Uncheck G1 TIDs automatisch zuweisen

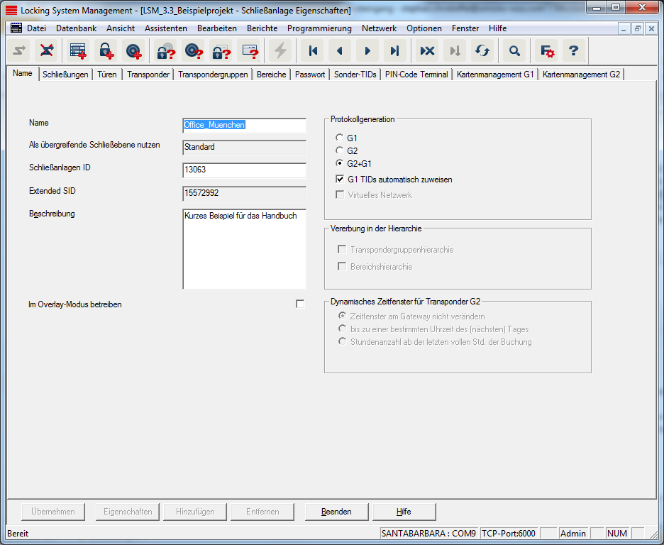click(340, 180)
